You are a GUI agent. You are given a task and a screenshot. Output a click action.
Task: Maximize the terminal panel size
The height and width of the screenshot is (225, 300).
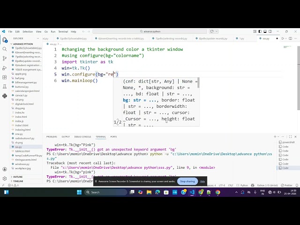tap(291, 136)
